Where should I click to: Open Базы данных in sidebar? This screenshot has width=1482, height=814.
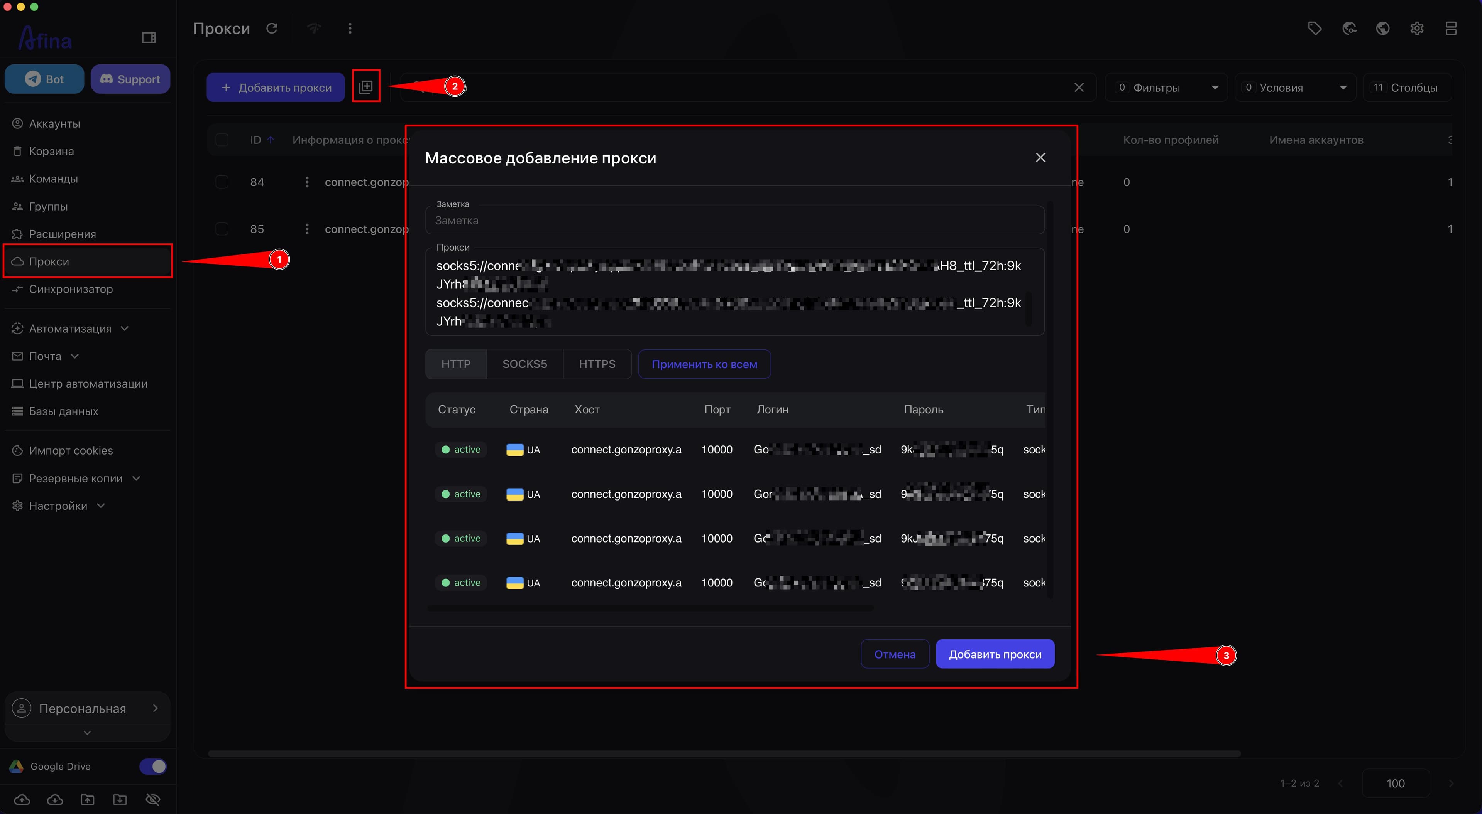pos(63,411)
